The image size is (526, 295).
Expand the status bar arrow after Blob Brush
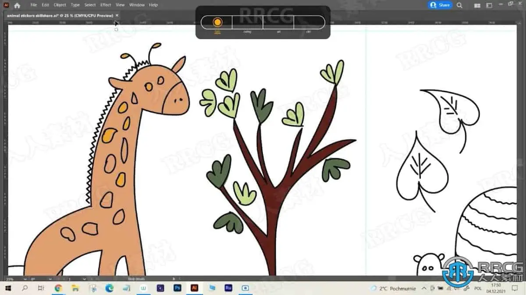174,279
